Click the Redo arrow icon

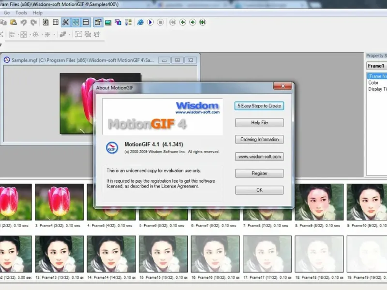pos(33,22)
